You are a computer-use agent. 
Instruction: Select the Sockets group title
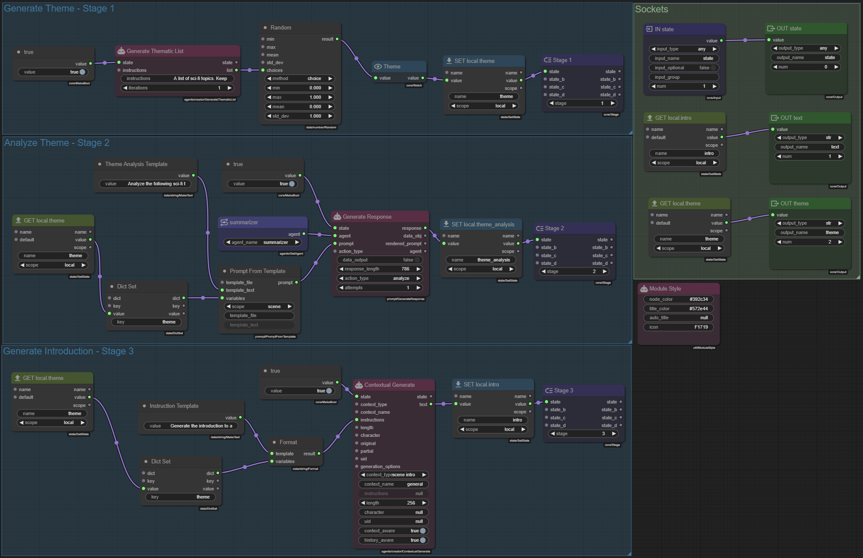[651, 9]
